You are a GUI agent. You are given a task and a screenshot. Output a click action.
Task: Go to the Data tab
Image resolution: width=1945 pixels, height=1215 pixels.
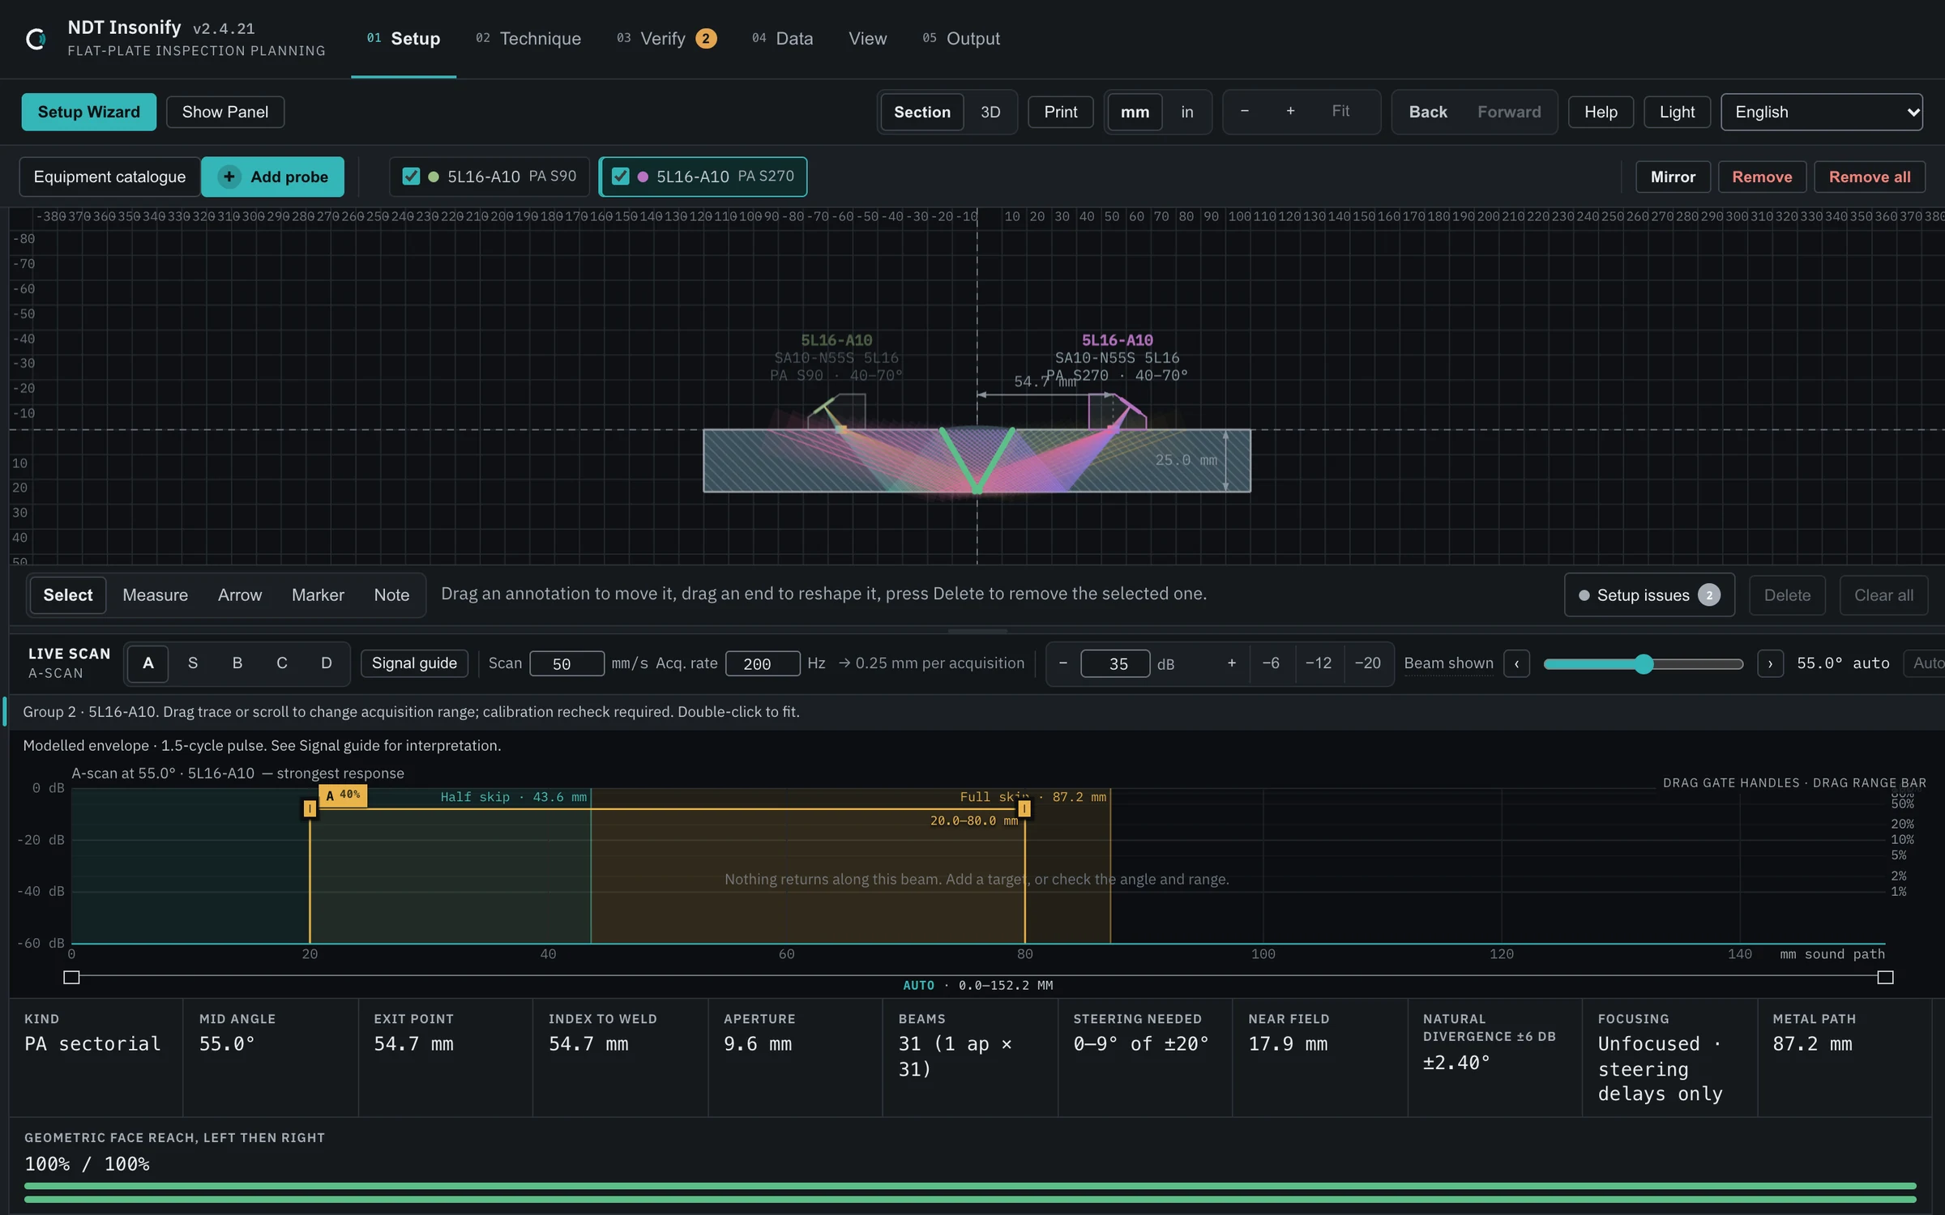783,39
